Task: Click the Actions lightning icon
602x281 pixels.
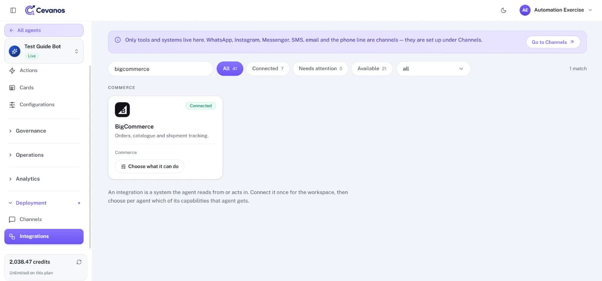Action: (12, 71)
